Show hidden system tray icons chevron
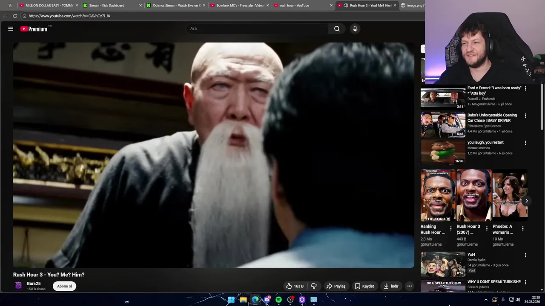Image resolution: width=545 pixels, height=306 pixels. click(486, 300)
